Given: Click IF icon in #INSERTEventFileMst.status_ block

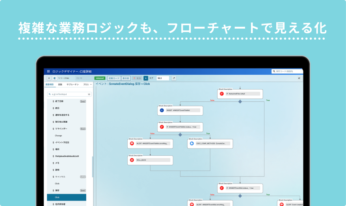Looking at the screenshot, I should [x=162, y=127].
